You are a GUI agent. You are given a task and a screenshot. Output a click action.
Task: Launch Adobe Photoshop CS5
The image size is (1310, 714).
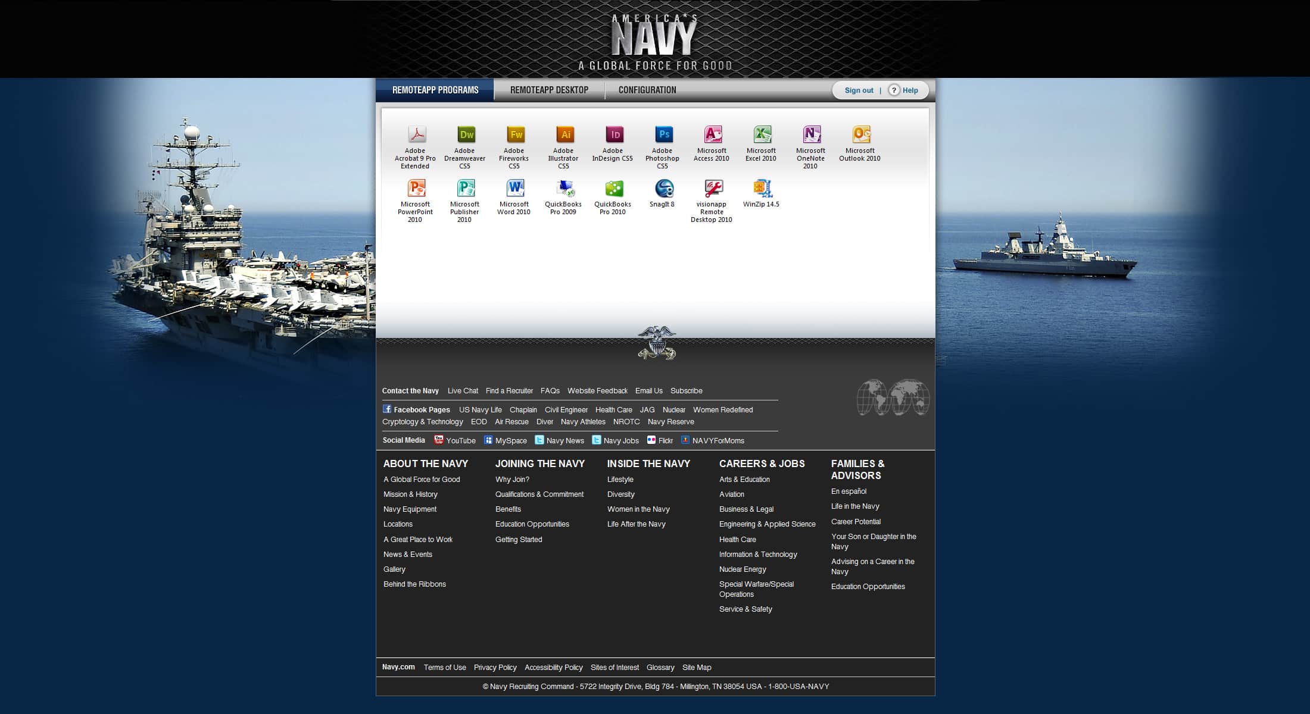pyautogui.click(x=663, y=146)
